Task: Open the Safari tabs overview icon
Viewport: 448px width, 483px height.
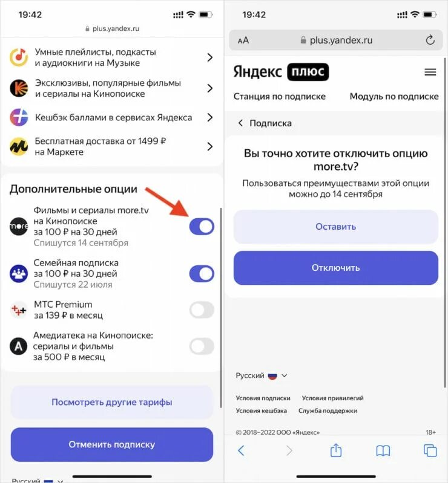Action: click(430, 450)
